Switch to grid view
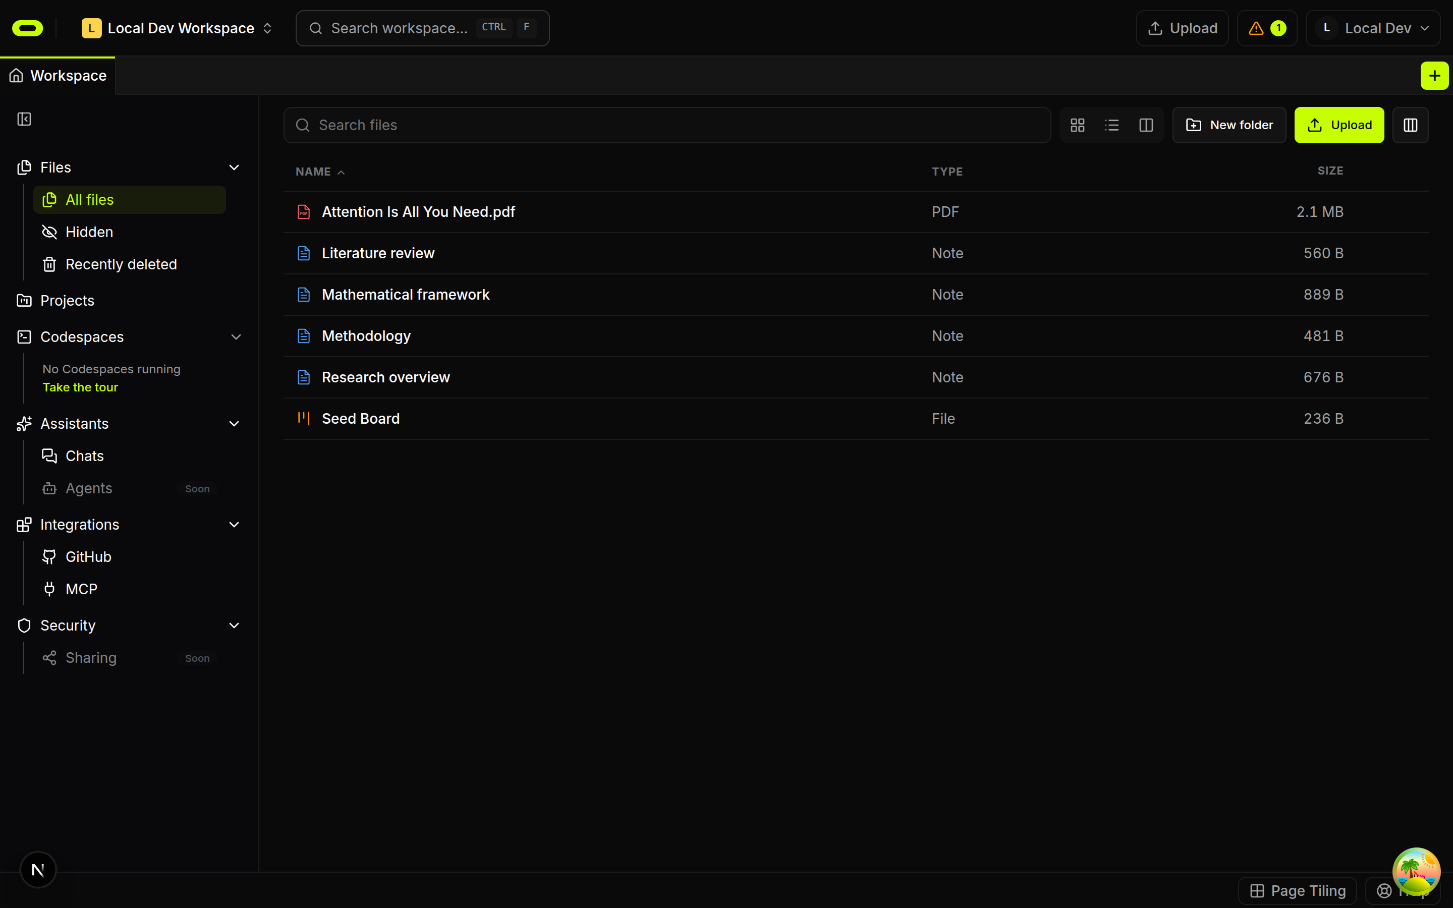Viewport: 1453px width, 908px height. (1077, 125)
